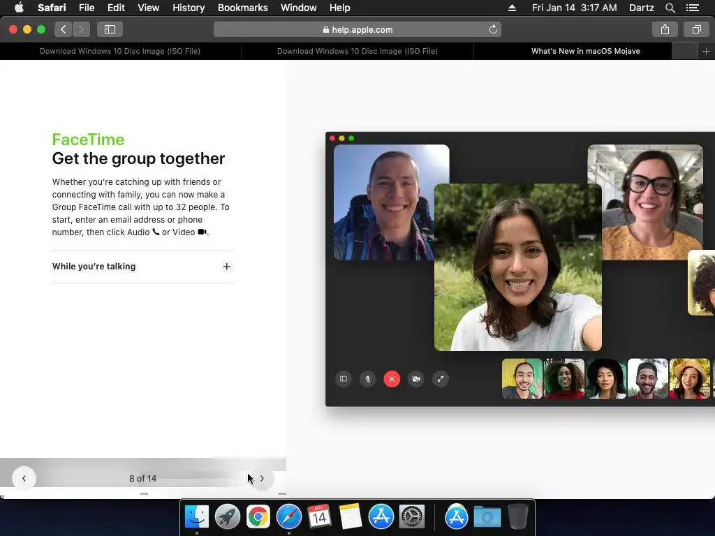Viewport: 715px width, 536px height.
Task: Open the View menu
Action: [148, 8]
